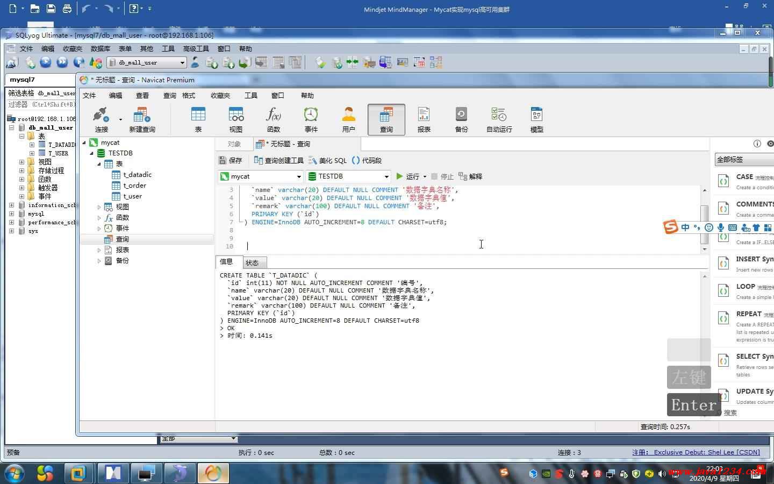Click the info (i) icon above snippets panel

coord(757,144)
